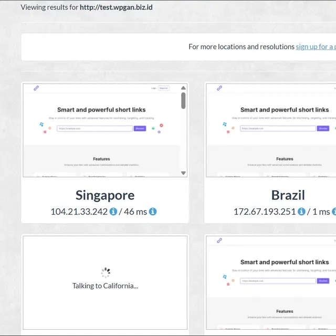Open the sign up link
The width and height of the screenshot is (336, 336).
tap(315, 47)
